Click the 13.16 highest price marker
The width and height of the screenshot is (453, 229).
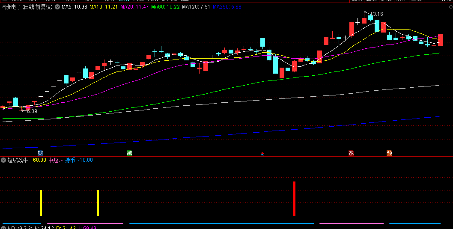(376, 14)
